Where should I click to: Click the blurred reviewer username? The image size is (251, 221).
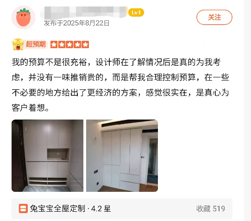pyautogui.click(x=84, y=13)
